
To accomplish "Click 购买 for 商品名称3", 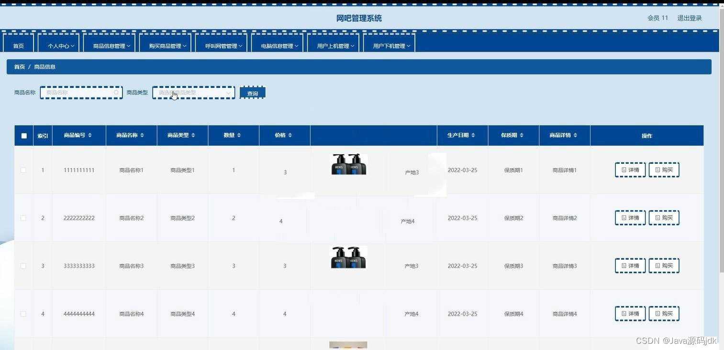I will (664, 265).
